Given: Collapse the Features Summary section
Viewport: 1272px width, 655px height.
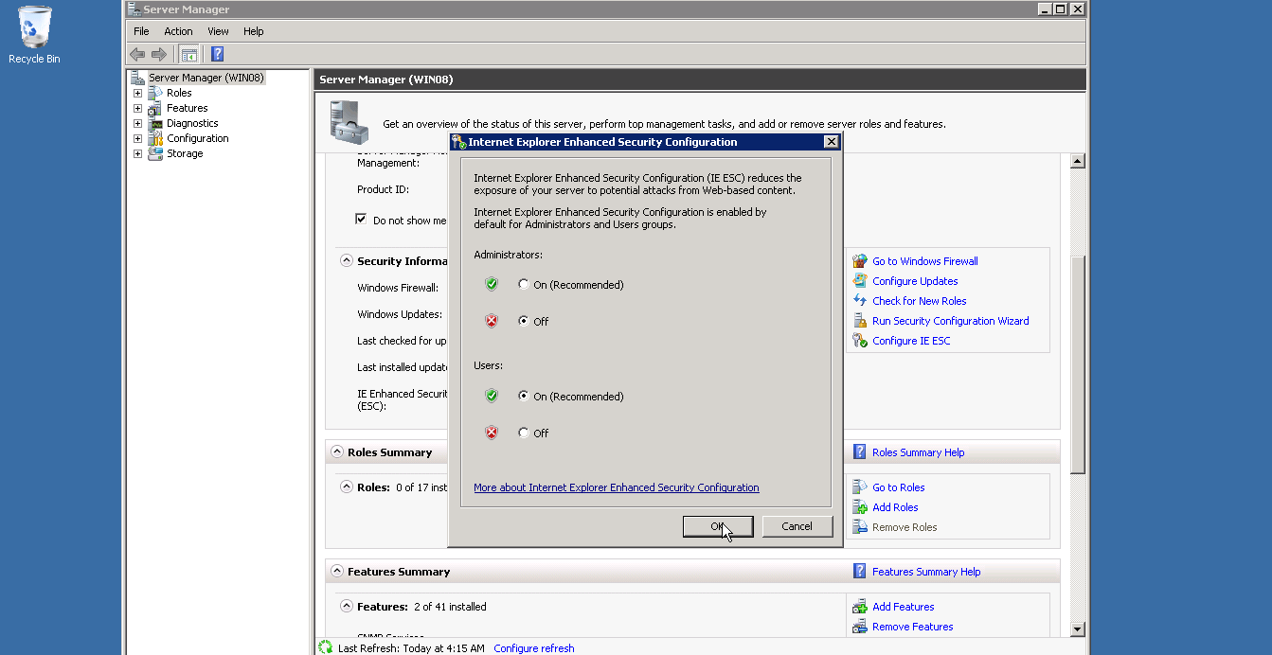Looking at the screenshot, I should 337,572.
